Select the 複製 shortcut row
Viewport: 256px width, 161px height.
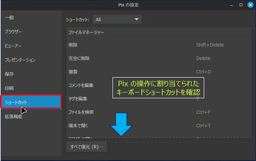(x=159, y=72)
